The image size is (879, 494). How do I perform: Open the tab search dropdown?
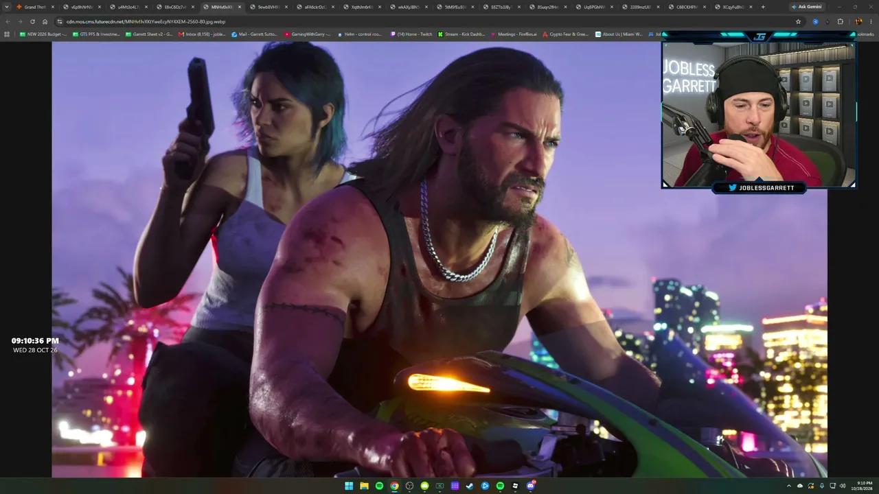click(8, 7)
